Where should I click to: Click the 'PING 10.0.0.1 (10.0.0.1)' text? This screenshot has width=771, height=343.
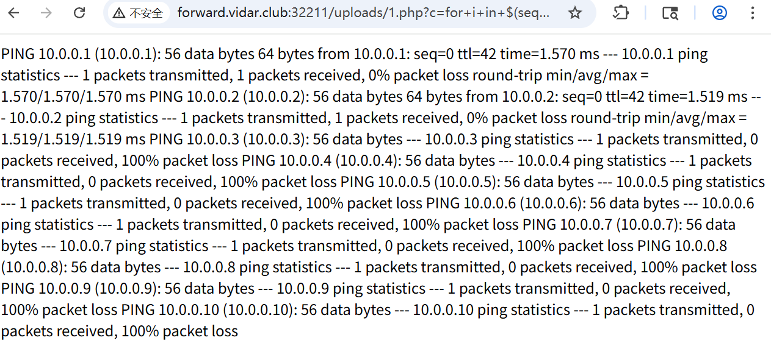pos(80,54)
